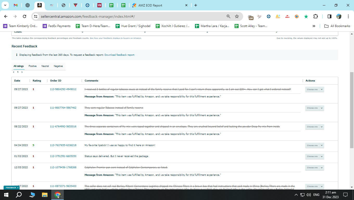354x200 pixels.
Task: Open order 113-7637655-6336218
Action: pyautogui.click(x=63, y=145)
